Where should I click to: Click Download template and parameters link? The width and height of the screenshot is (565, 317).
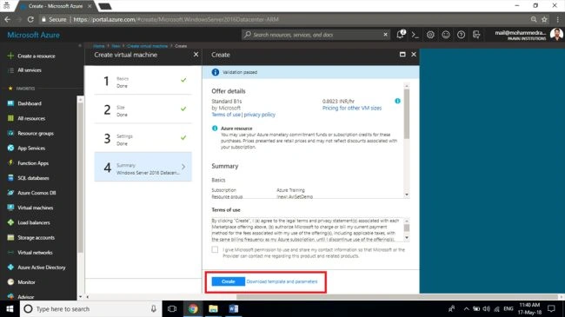click(x=282, y=281)
